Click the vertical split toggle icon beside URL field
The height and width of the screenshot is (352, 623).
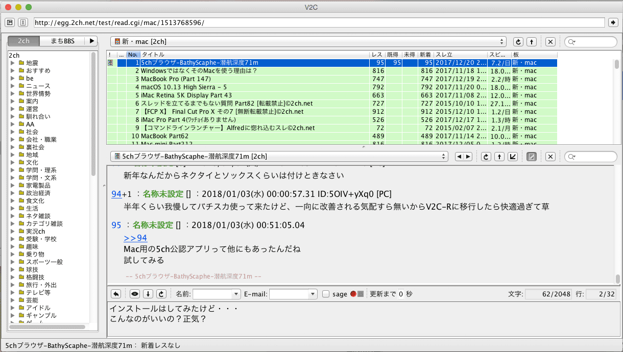pyautogui.click(x=23, y=22)
